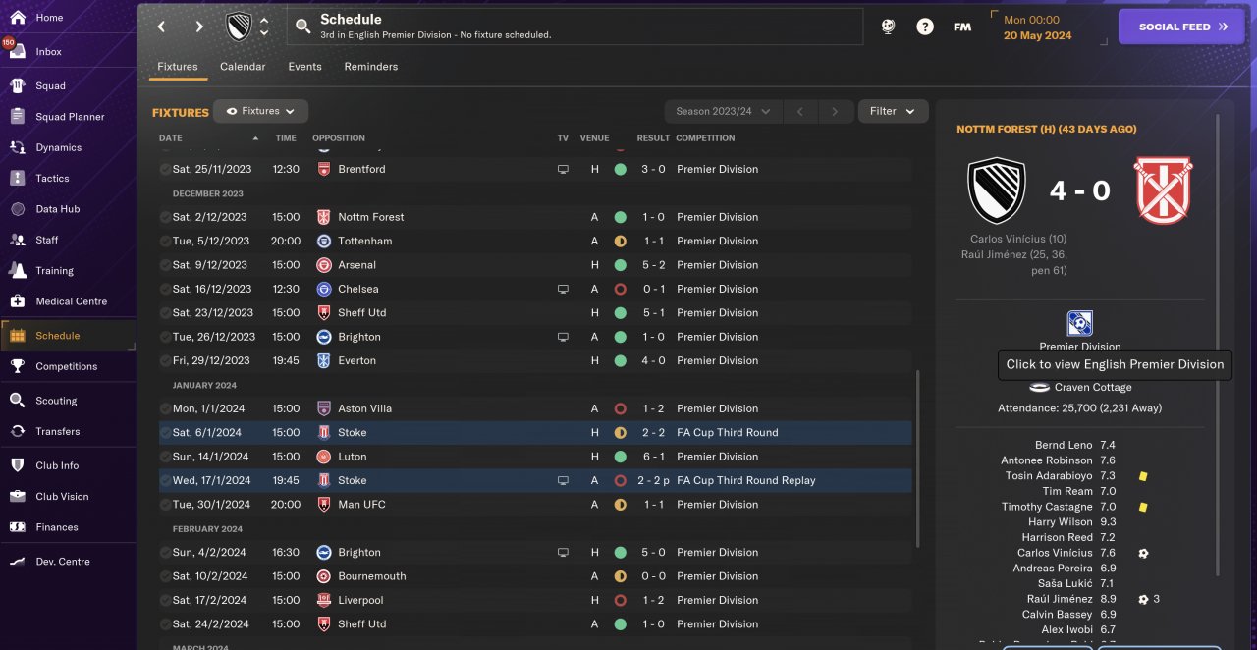Switch to the Calendar tab
The height and width of the screenshot is (650, 1257).
pos(243,67)
